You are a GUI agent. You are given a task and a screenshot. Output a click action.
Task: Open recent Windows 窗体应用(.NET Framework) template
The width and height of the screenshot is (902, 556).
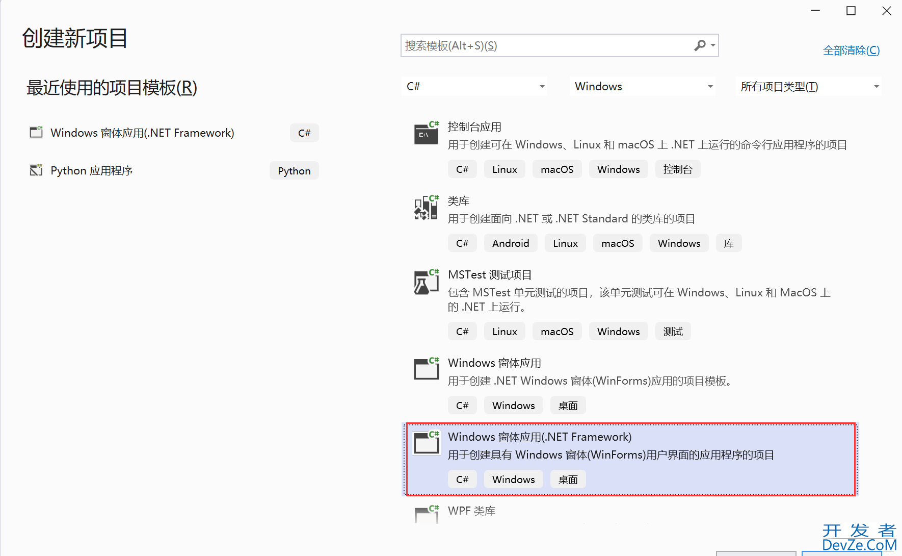tap(174, 133)
